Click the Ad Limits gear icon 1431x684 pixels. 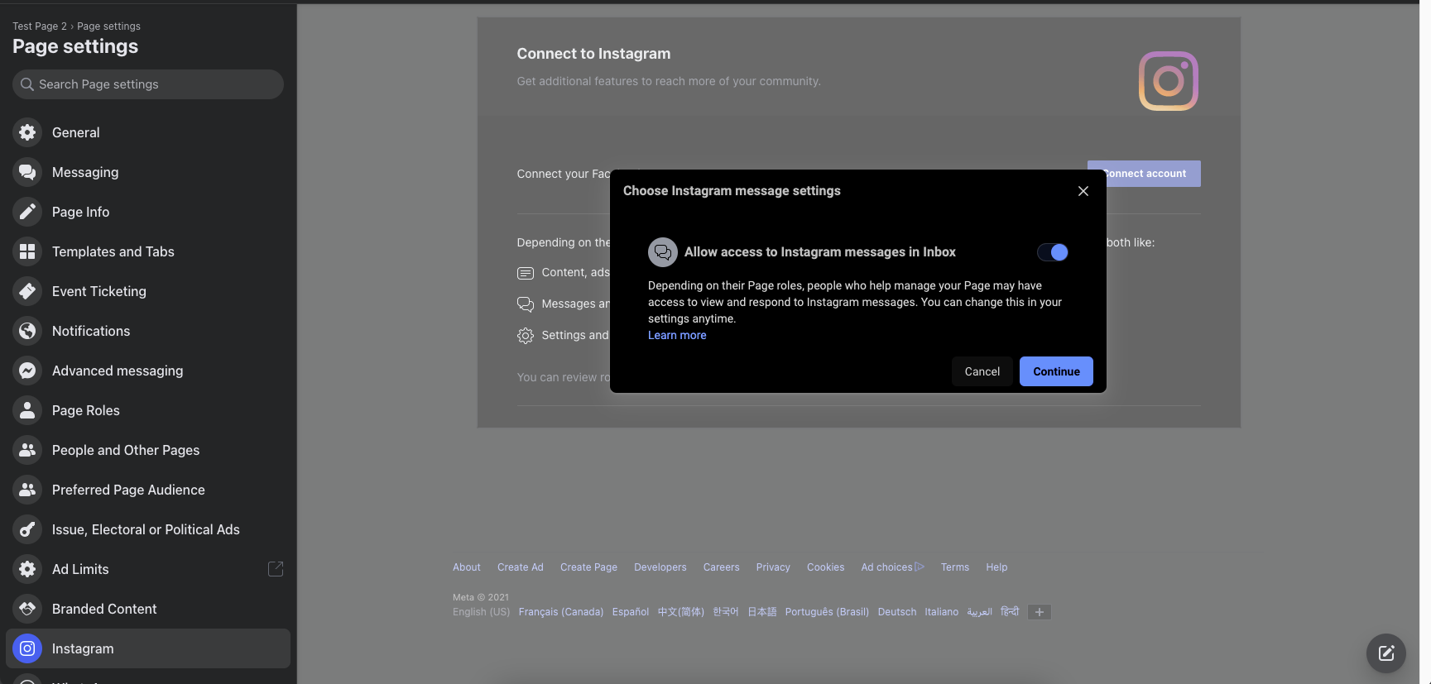click(27, 569)
